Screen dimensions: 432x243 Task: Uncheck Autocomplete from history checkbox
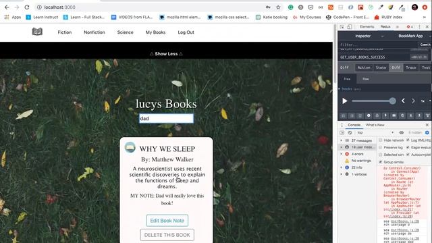click(x=408, y=155)
